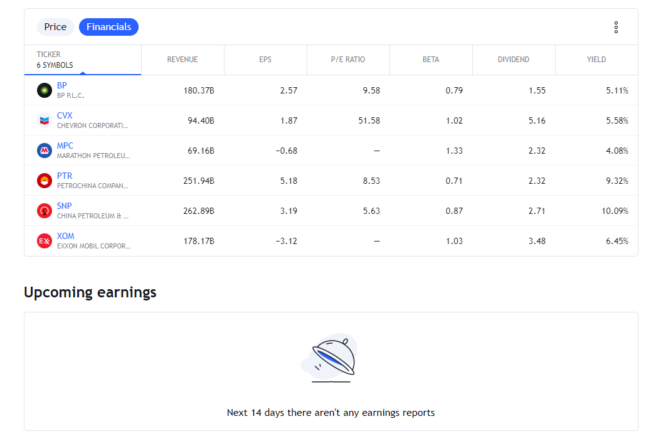The height and width of the screenshot is (441, 661).
Task: Open the SNP ticker link
Action: [64, 206]
